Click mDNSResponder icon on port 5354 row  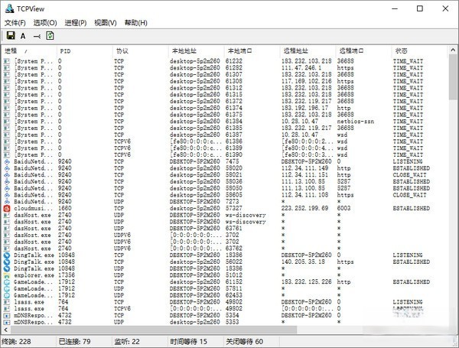tap(7, 316)
